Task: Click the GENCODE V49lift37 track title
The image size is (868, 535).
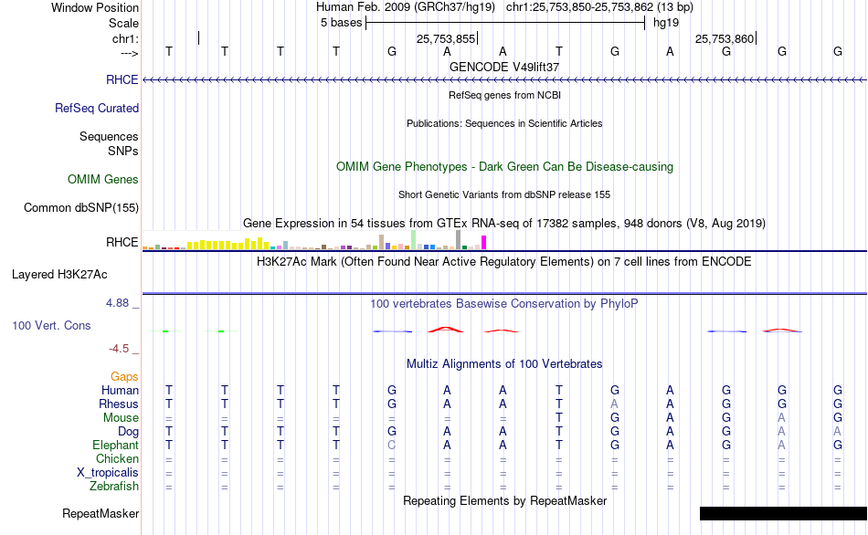Action: tap(504, 67)
